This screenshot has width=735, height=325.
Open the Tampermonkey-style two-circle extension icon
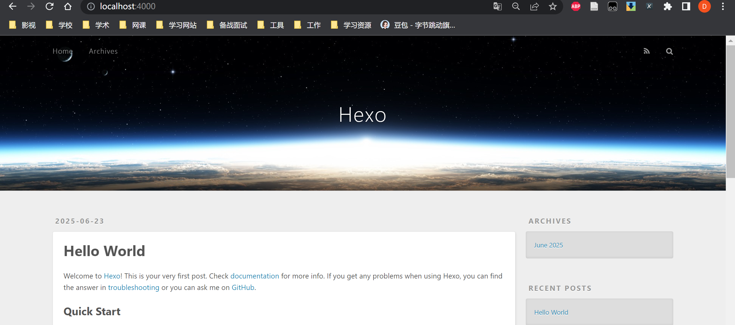tap(612, 6)
